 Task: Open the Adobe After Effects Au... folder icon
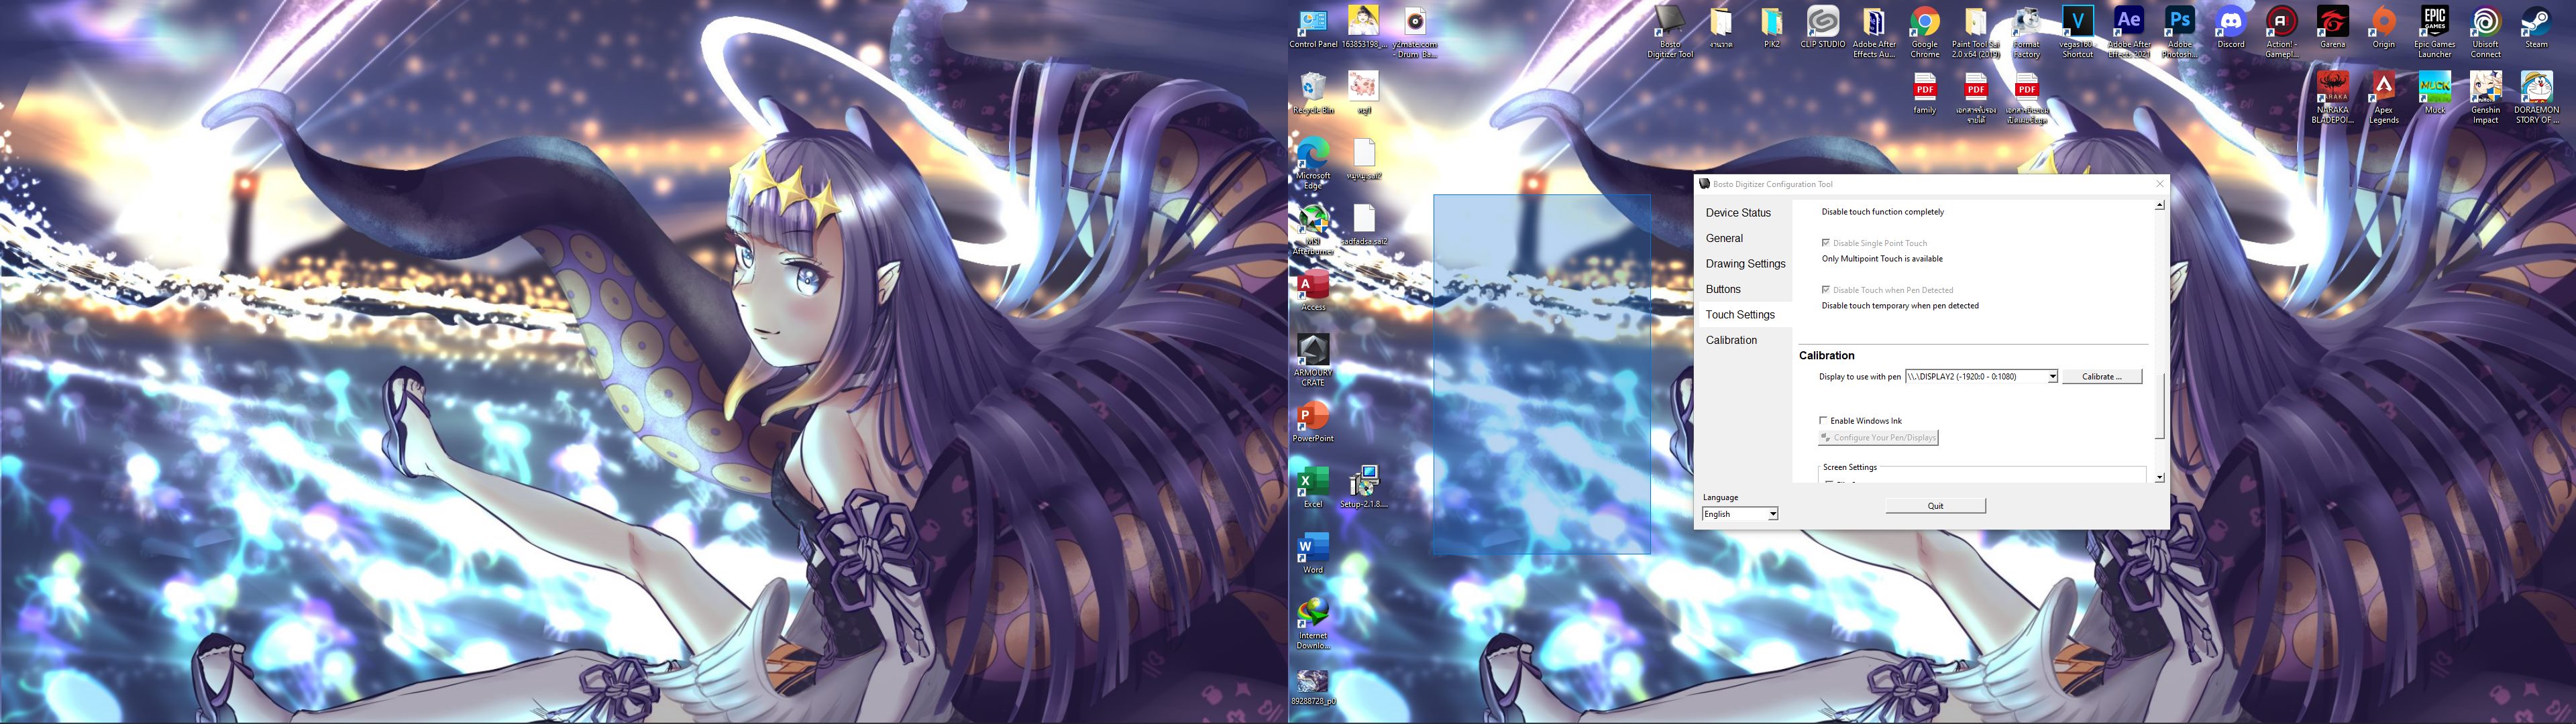pyautogui.click(x=1874, y=30)
